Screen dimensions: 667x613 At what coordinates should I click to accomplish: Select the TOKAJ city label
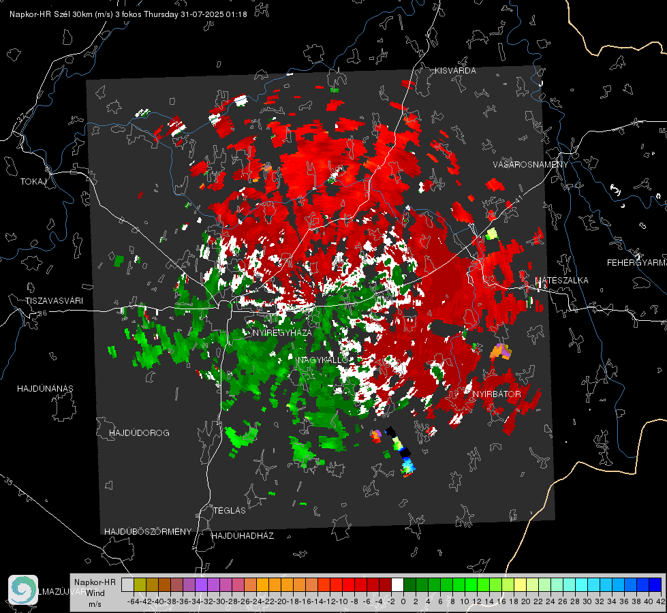33,182
